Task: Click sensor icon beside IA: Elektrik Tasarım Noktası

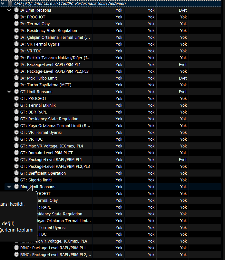Action: [16, 58]
